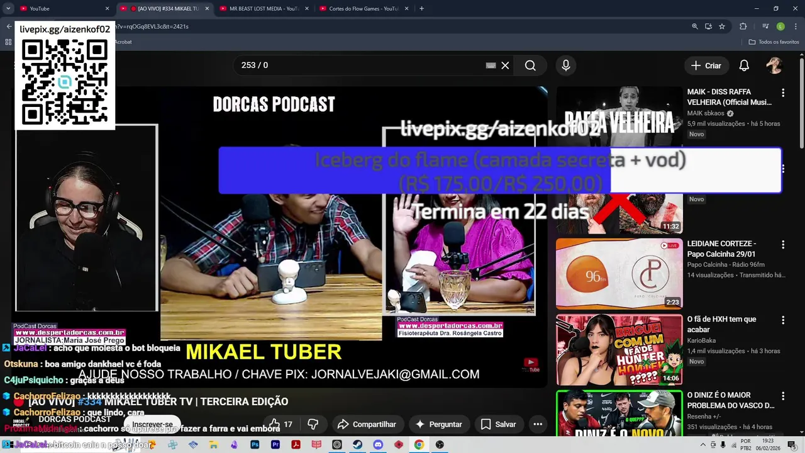Close the MR BEAST LOST MEDIA tab
The height and width of the screenshot is (453, 805).
(x=307, y=8)
